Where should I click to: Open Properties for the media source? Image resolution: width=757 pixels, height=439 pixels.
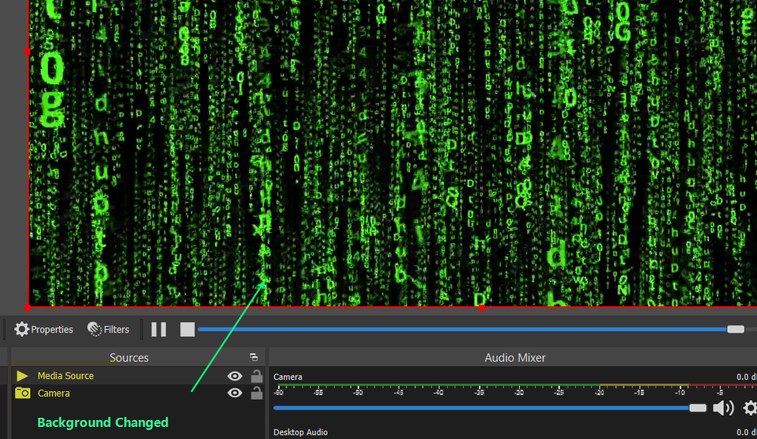[x=43, y=329]
